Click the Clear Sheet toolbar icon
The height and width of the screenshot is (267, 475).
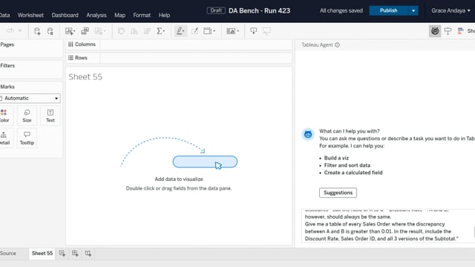98,31
